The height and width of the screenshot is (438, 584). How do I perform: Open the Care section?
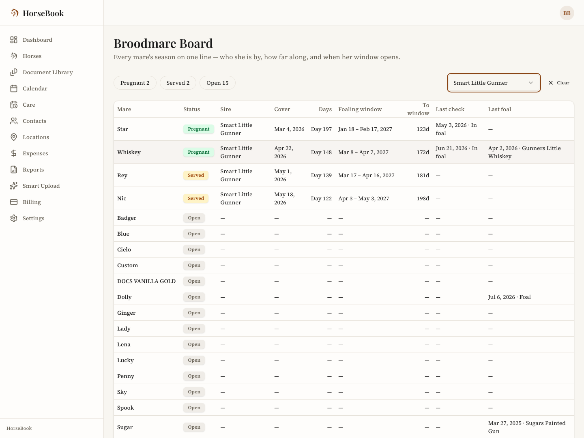(52, 105)
